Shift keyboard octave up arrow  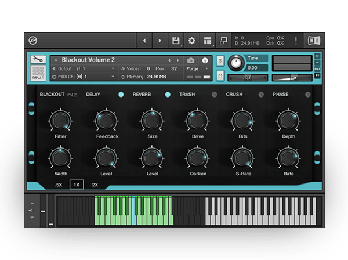32,203
